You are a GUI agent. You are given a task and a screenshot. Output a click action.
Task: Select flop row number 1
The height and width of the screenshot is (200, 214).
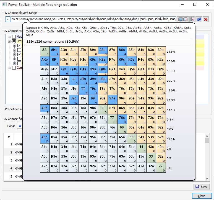point(13,144)
